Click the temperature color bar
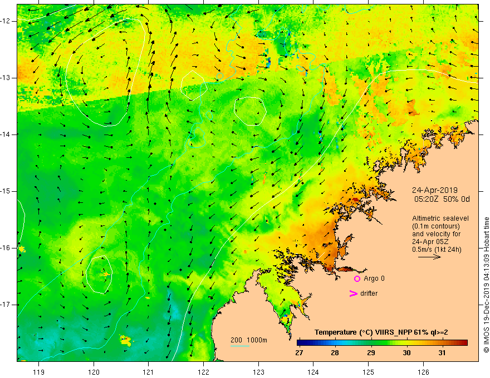The height and width of the screenshot is (378, 490). 382,342
